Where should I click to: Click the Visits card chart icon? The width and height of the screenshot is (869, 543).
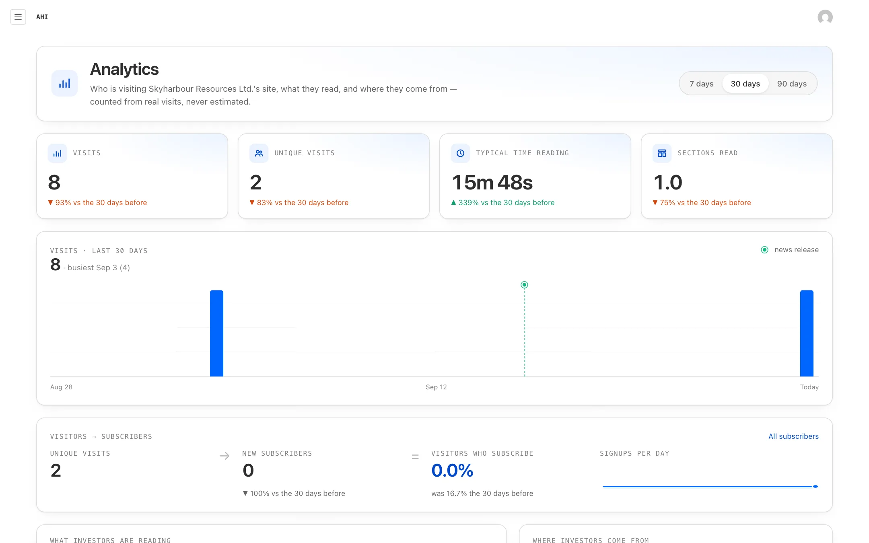(58, 153)
